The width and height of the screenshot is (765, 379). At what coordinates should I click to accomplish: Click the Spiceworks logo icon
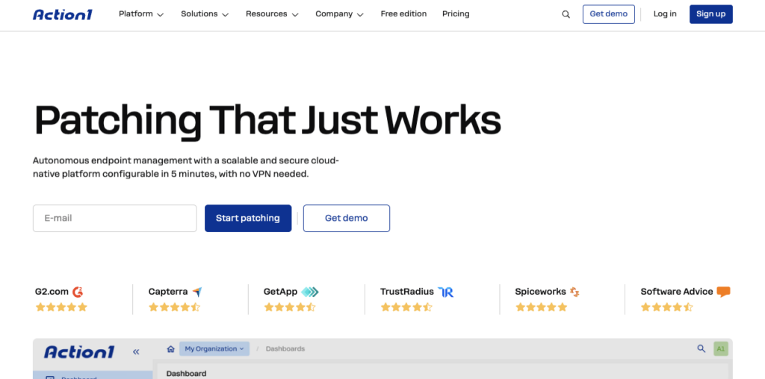point(574,292)
